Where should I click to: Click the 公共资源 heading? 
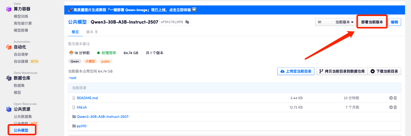tap(22, 109)
